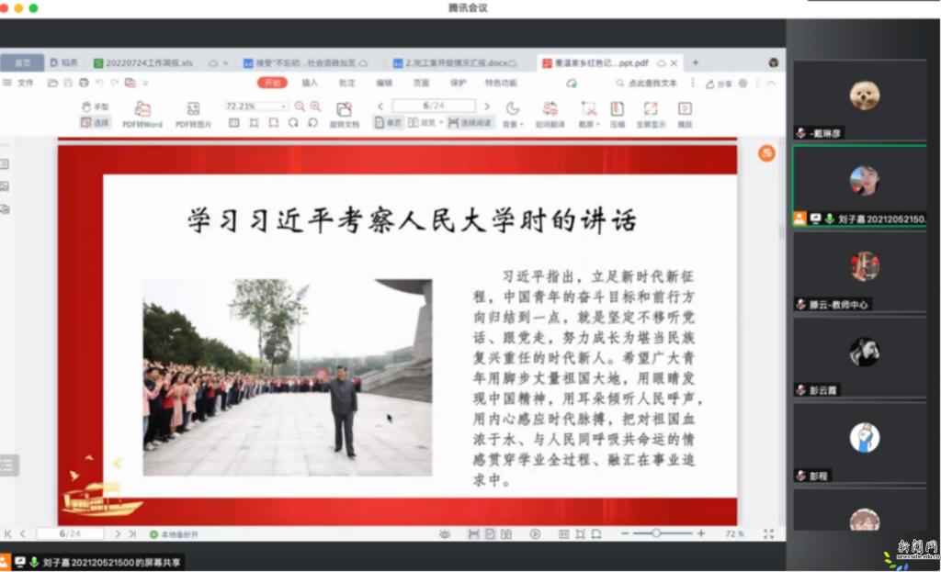Click the open folder icon in quick toolbar
Screen dimensions: 941x572
coord(52,83)
